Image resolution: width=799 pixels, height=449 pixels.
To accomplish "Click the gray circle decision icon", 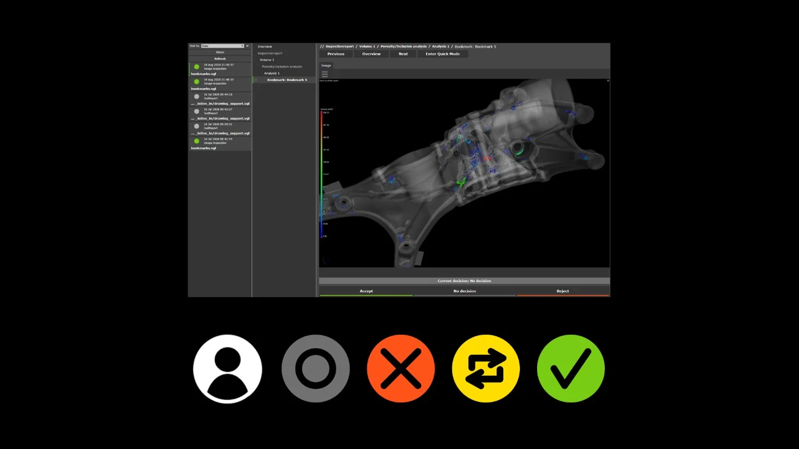I will click(315, 368).
